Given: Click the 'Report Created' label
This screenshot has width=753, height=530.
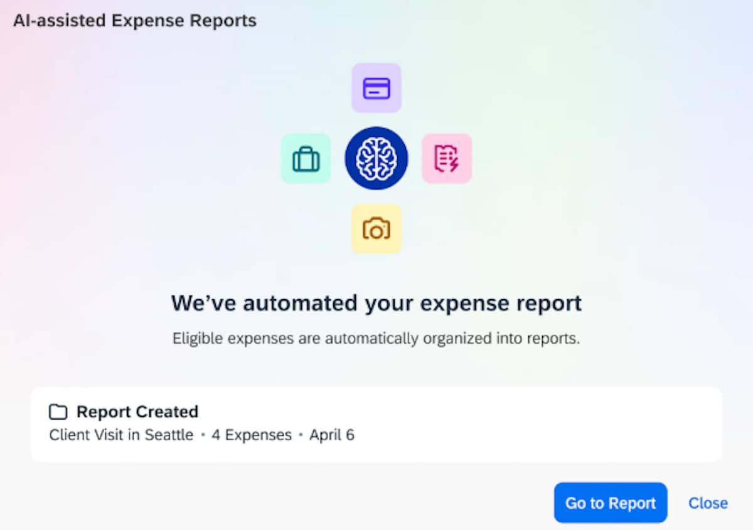Looking at the screenshot, I should [x=137, y=412].
